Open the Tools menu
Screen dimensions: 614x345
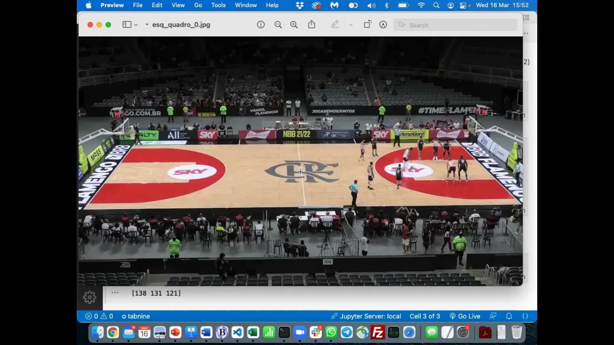click(x=218, y=5)
